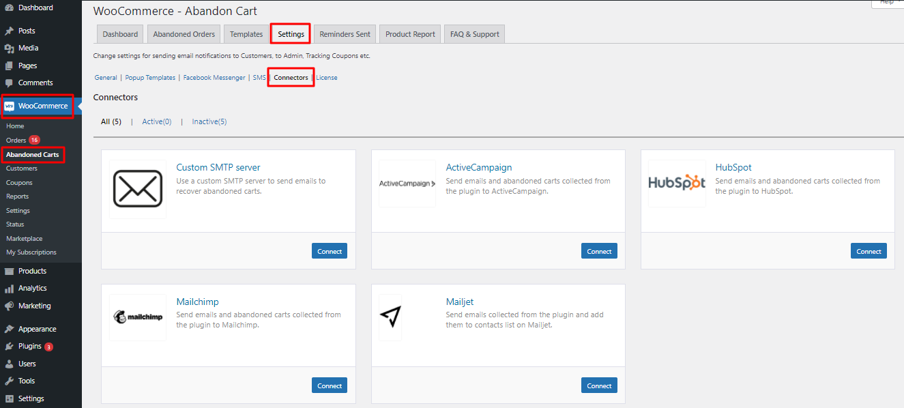Switch to the Product Report tab

pos(410,34)
